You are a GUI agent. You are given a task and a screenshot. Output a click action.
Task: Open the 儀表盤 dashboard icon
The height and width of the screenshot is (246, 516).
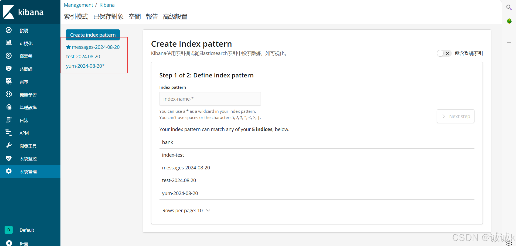9,56
